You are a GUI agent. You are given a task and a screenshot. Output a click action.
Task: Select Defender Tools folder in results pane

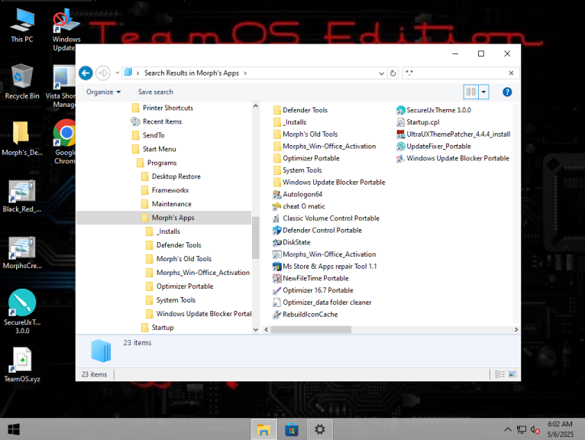(x=300, y=110)
